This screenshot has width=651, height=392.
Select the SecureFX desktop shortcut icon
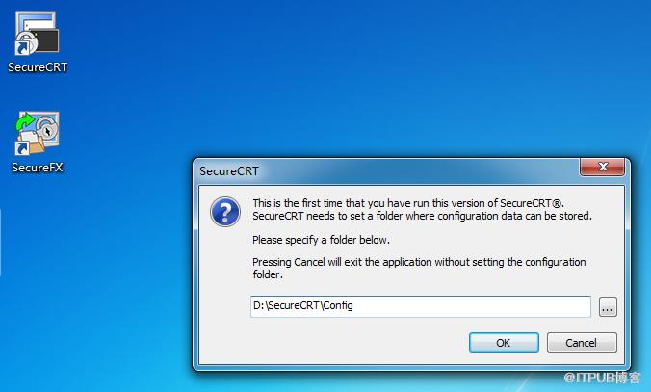click(37, 133)
